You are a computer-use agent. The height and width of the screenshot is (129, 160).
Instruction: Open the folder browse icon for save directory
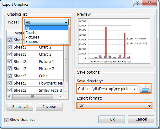[x=145, y=89]
